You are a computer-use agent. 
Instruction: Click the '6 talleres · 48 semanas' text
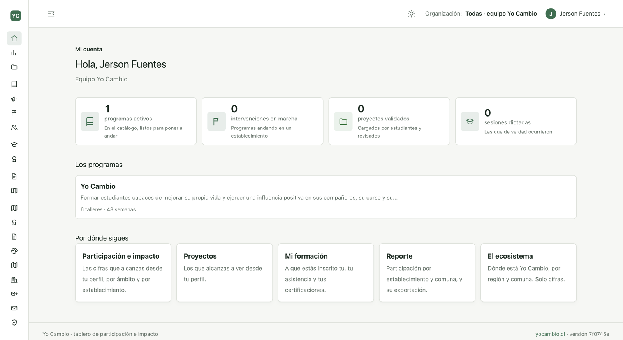(108, 209)
